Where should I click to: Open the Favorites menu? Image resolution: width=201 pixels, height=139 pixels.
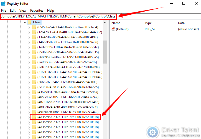point(37,11)
